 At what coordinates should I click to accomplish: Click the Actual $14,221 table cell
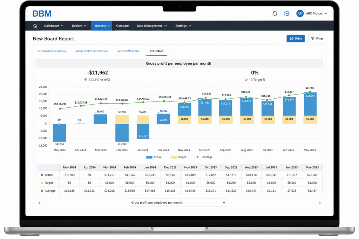109,175
